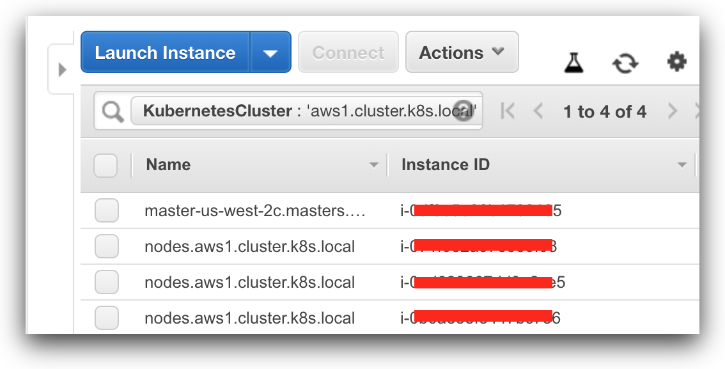
Task: Click the experiments flask icon
Action: pos(574,62)
